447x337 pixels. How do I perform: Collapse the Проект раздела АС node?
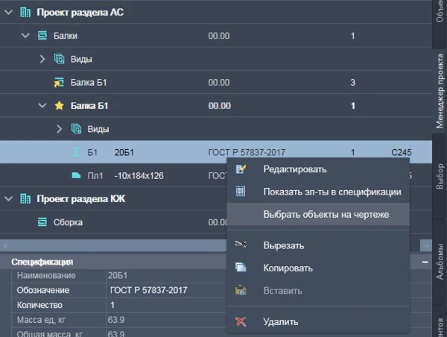(8, 12)
